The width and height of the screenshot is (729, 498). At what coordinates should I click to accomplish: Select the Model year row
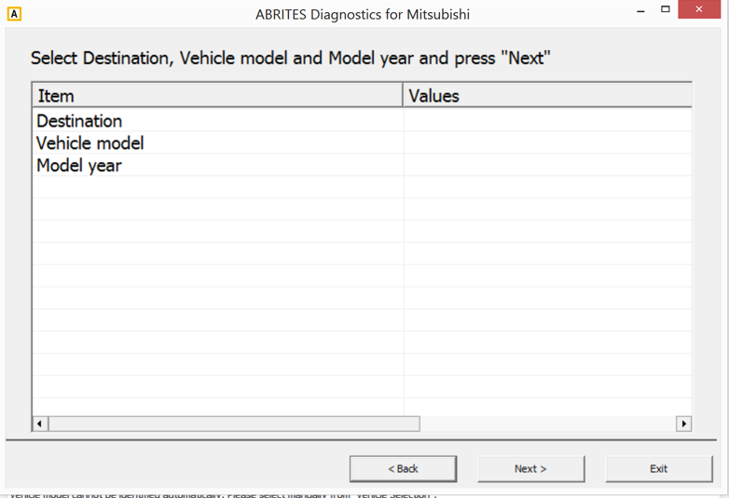[x=363, y=166]
